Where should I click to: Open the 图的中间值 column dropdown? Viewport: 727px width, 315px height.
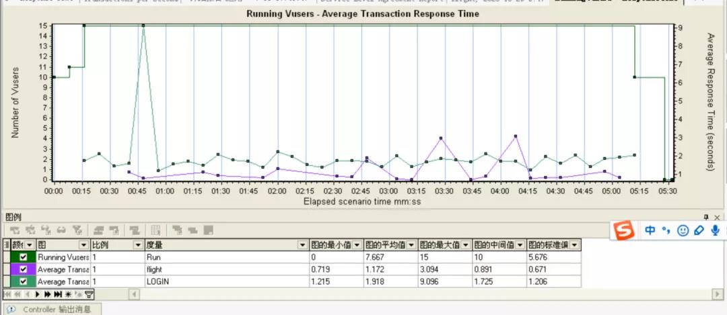[x=520, y=244]
